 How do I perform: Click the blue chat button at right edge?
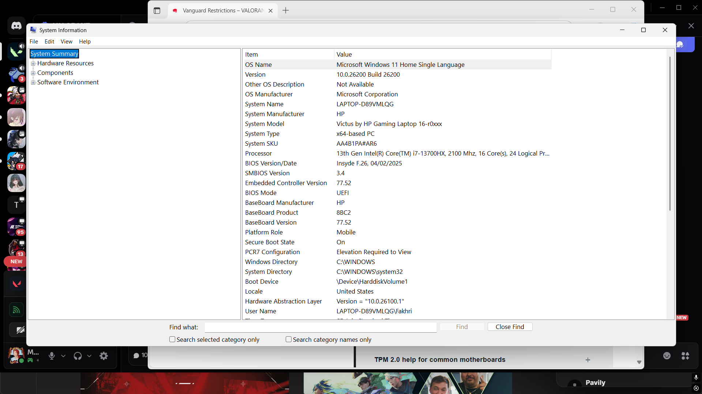(x=684, y=45)
